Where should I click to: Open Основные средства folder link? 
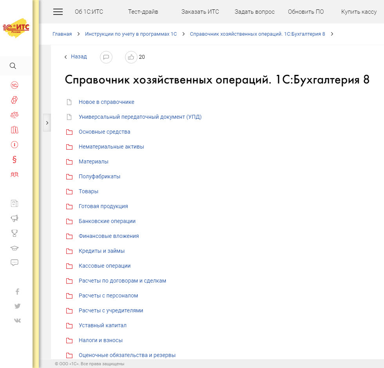(104, 132)
